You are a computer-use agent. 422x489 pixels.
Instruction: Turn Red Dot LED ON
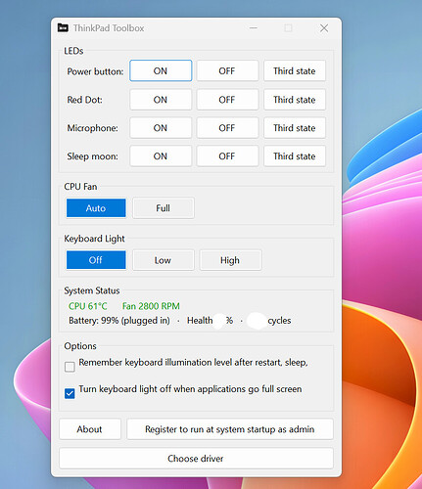point(161,100)
